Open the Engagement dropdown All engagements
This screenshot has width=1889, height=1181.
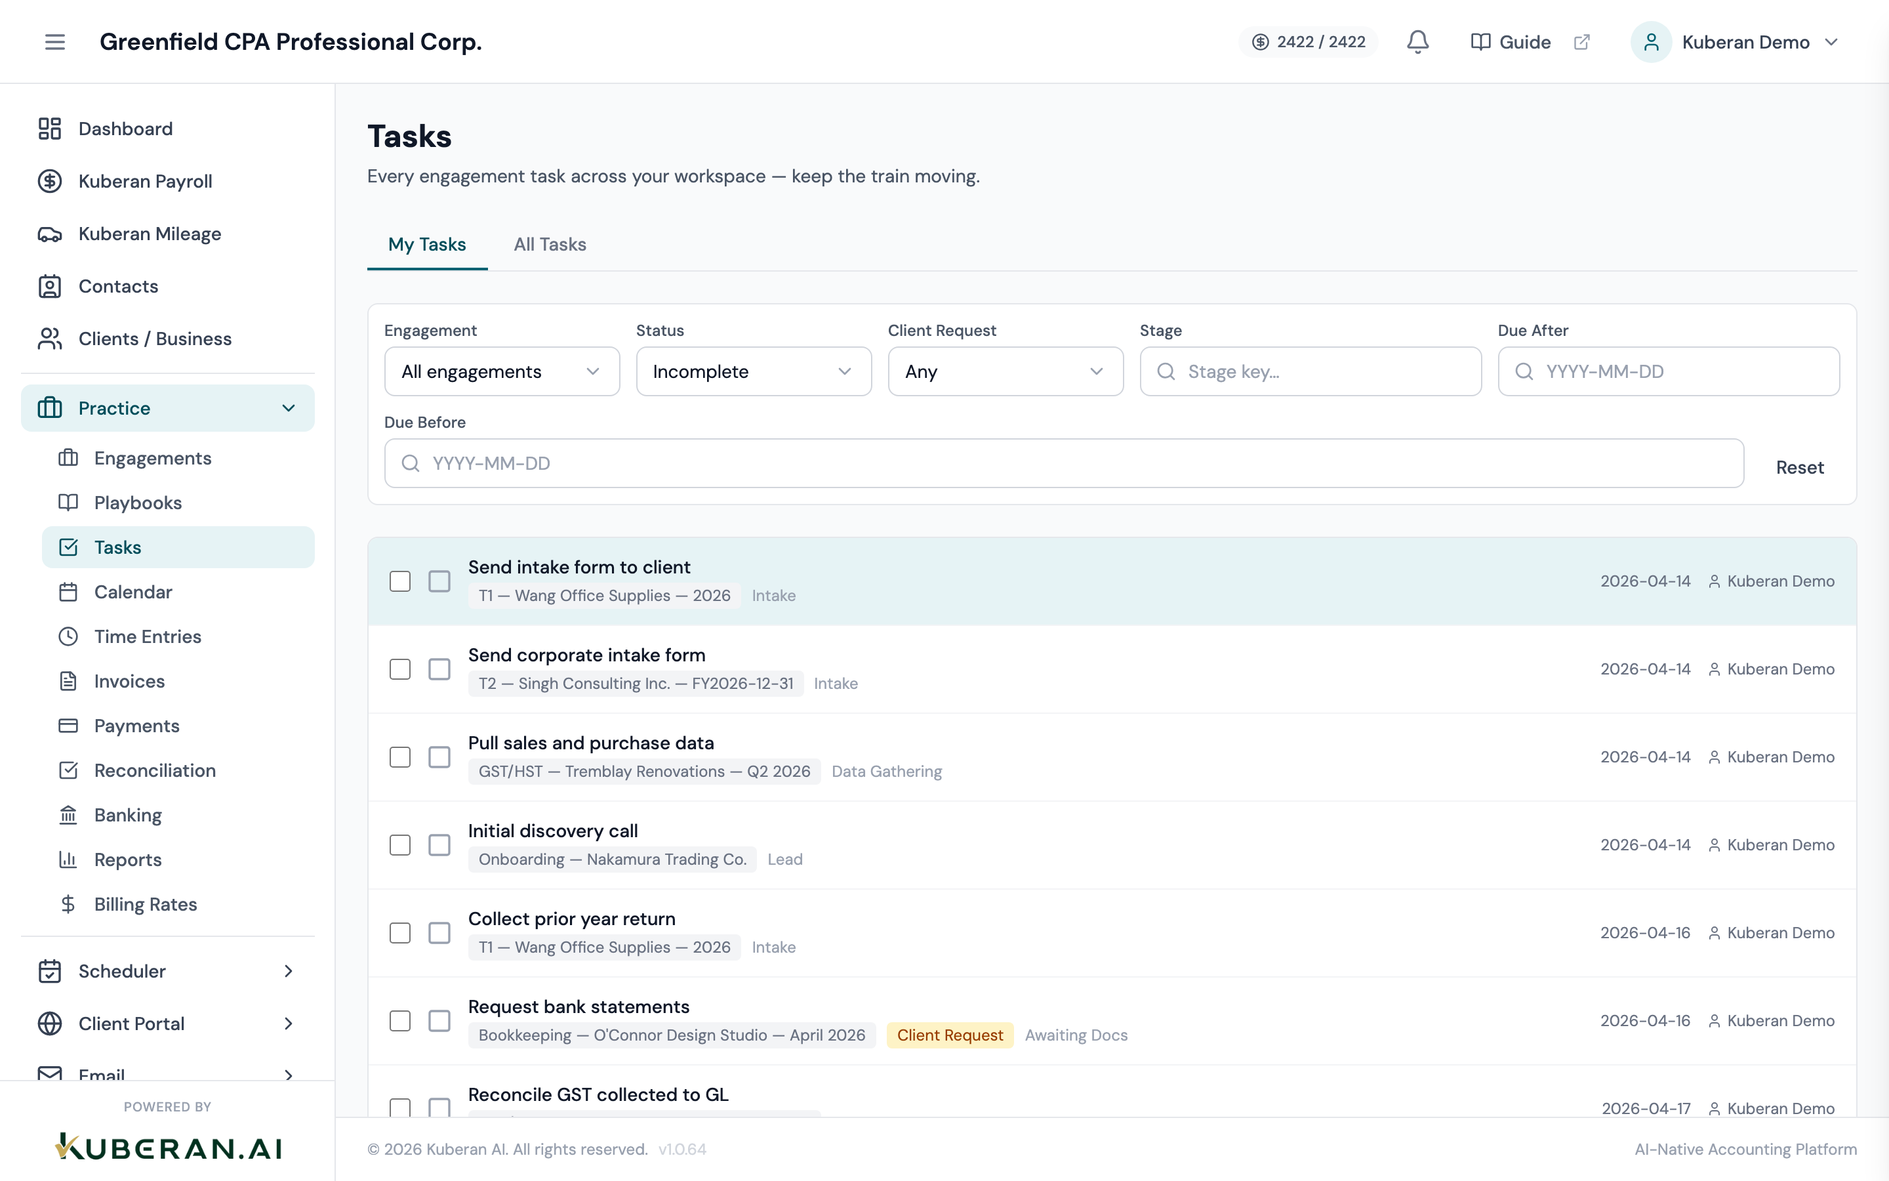[x=502, y=371]
